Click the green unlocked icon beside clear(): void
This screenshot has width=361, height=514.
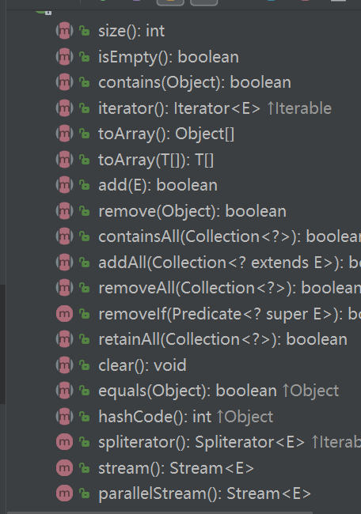click(85, 365)
